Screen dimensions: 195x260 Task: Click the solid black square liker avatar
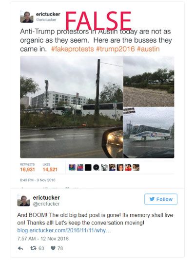point(88,168)
